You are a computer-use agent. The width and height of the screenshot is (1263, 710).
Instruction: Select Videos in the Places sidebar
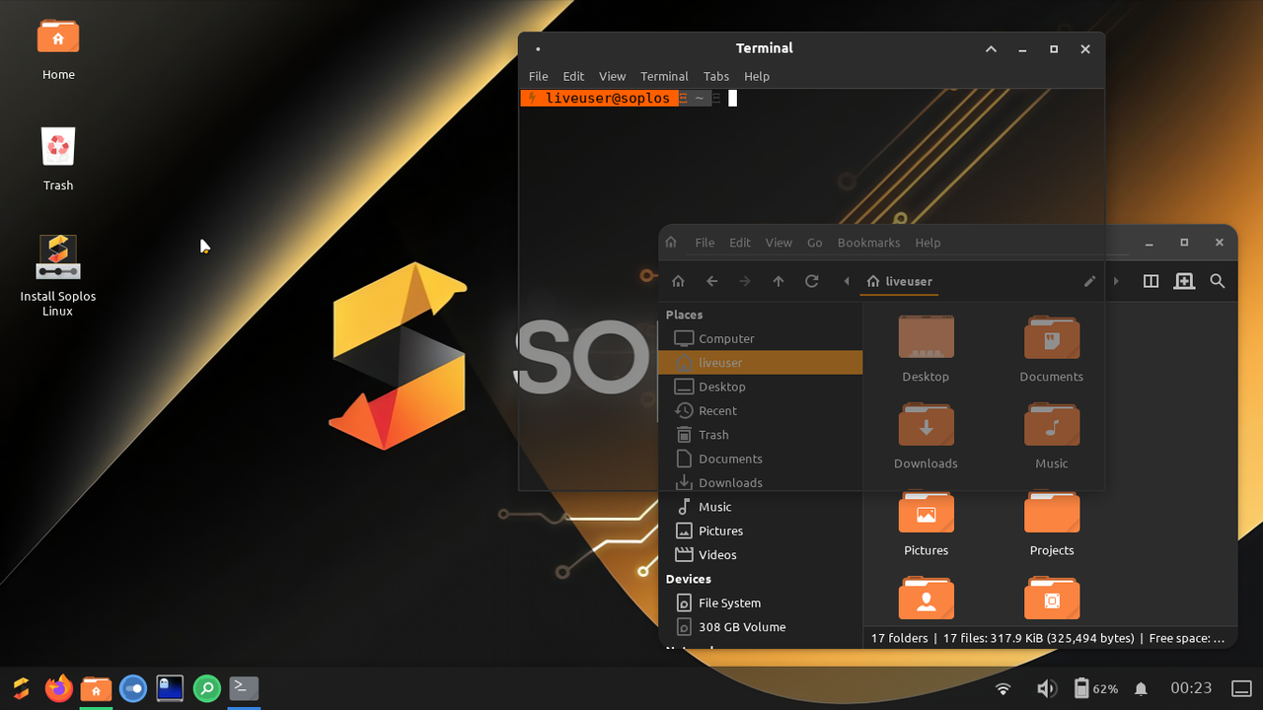click(x=760, y=554)
